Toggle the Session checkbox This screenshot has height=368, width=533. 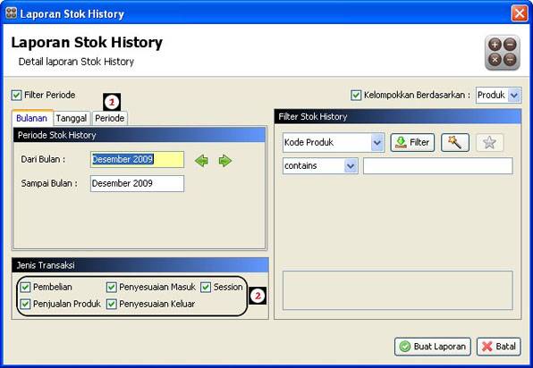206,288
